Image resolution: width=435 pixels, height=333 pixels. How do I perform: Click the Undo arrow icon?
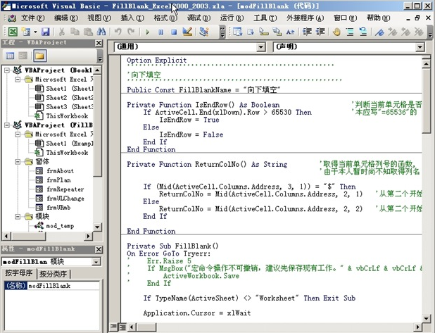coord(118,32)
